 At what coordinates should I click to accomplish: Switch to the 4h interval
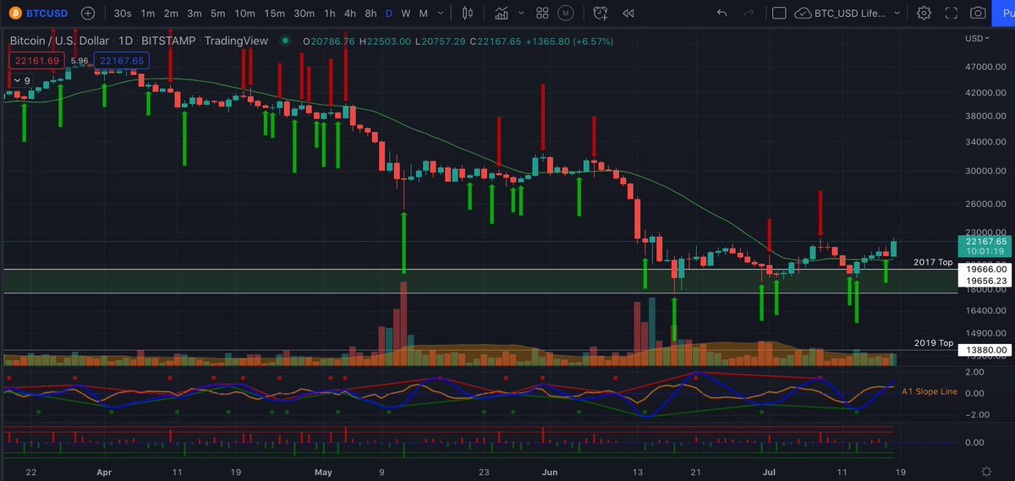click(349, 14)
